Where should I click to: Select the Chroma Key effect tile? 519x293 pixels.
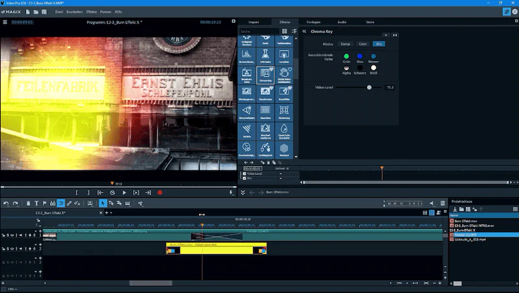(265, 75)
